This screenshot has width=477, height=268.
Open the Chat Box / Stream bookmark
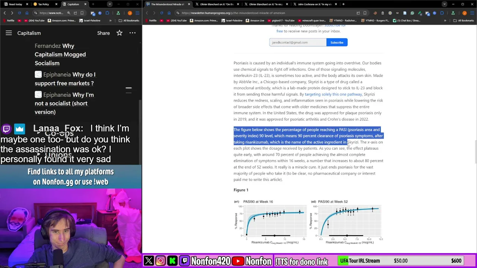coord(407,20)
